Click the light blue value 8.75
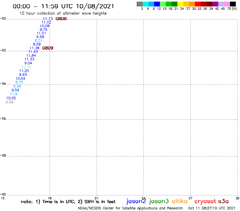The image size is (240, 211). point(19,82)
